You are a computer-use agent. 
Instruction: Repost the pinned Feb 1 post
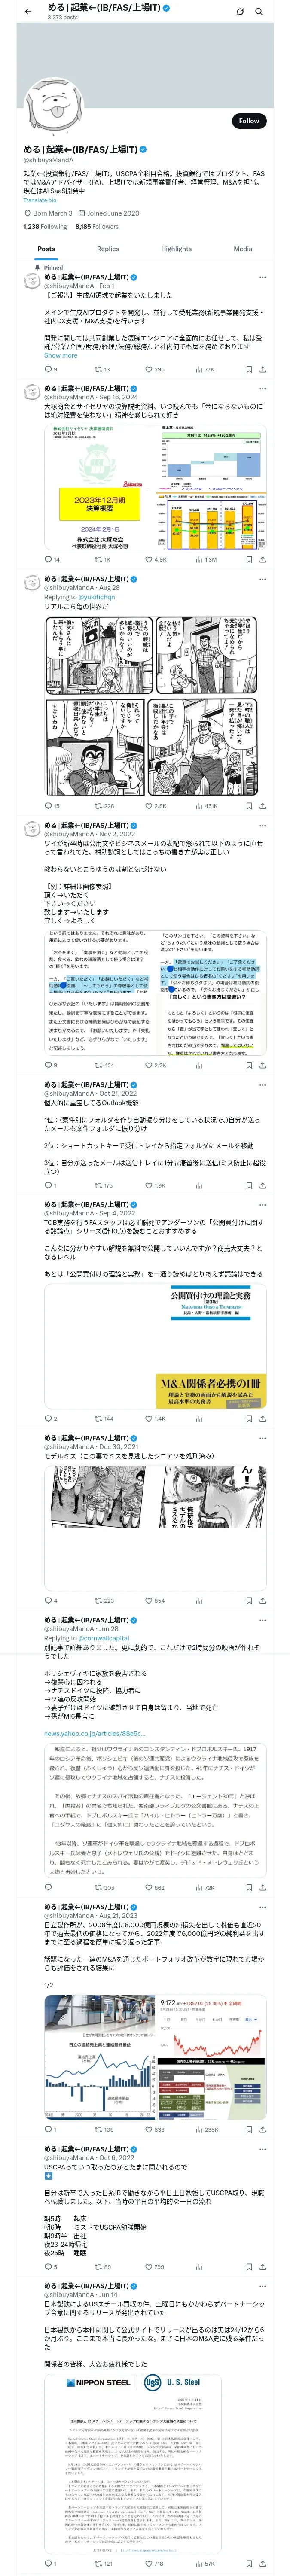pyautogui.click(x=102, y=369)
